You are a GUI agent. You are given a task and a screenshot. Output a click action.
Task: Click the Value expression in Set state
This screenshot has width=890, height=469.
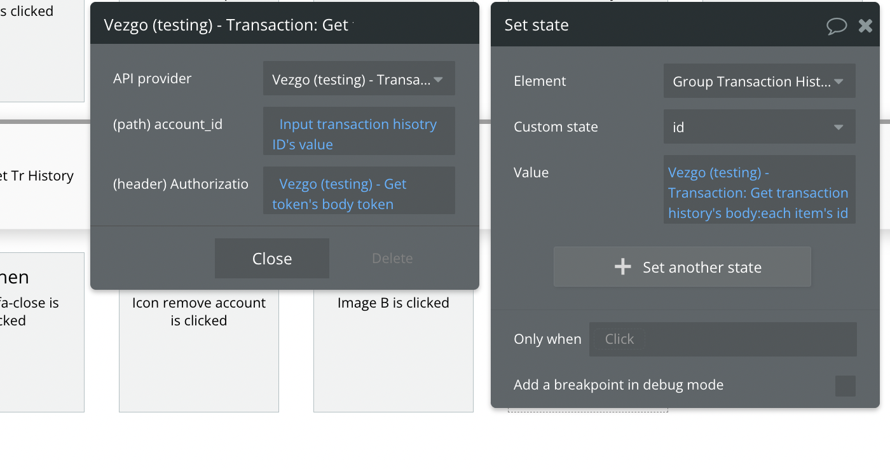click(x=759, y=193)
